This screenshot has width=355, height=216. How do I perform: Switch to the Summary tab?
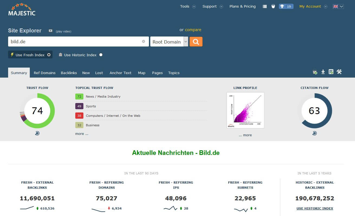(19, 73)
